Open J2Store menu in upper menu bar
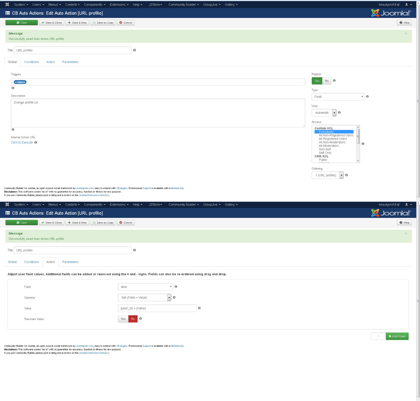420x401 pixels. (155, 4)
